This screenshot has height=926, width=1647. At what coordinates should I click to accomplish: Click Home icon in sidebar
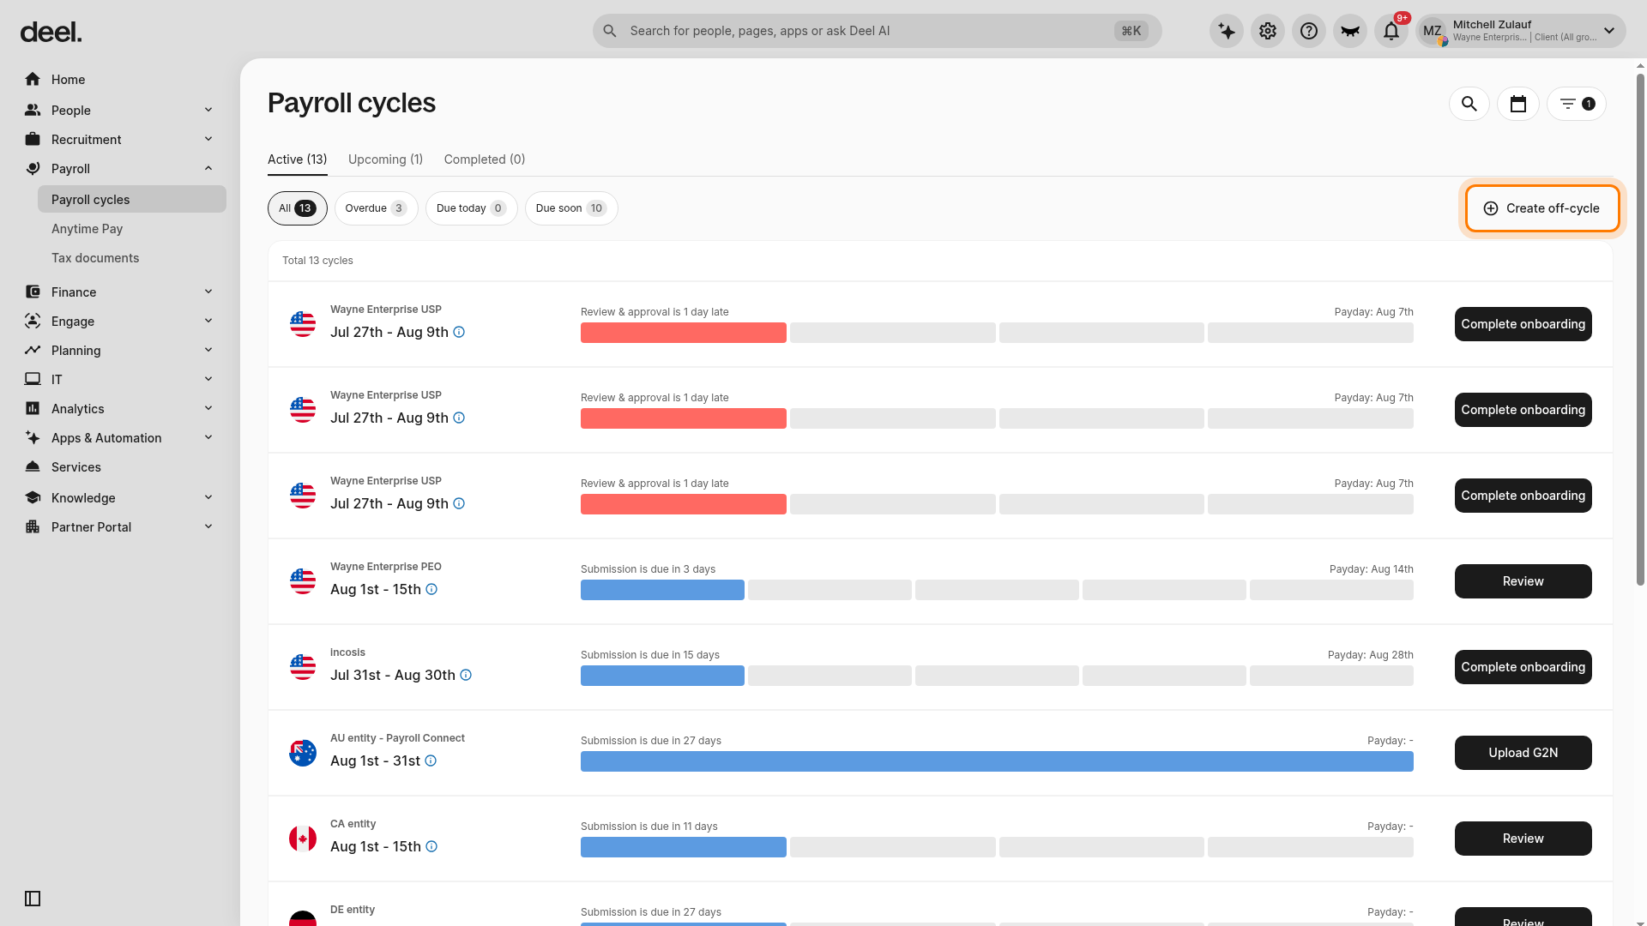coord(33,79)
